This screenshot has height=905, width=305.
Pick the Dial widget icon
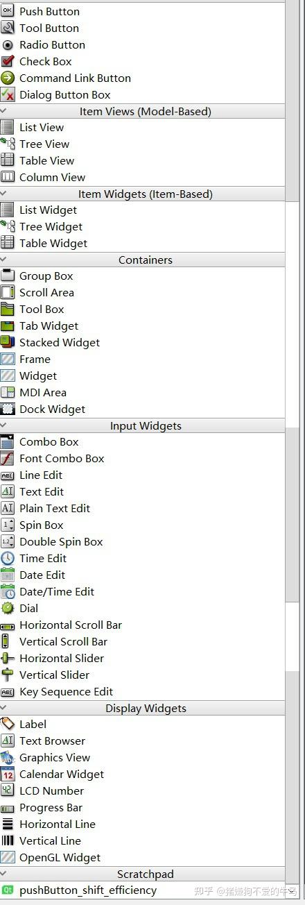tap(8, 608)
